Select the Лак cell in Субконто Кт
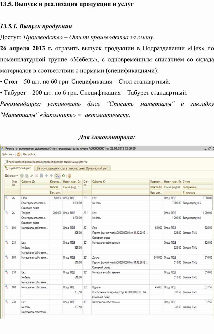Viewport: 214px width, 334px height. (120, 228)
